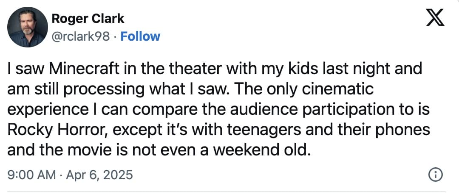
Task: Click Roger Clark's profile avatar
Action: [x=28, y=27]
